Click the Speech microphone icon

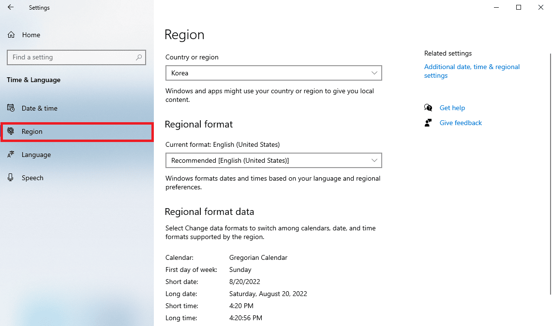pyautogui.click(x=11, y=178)
